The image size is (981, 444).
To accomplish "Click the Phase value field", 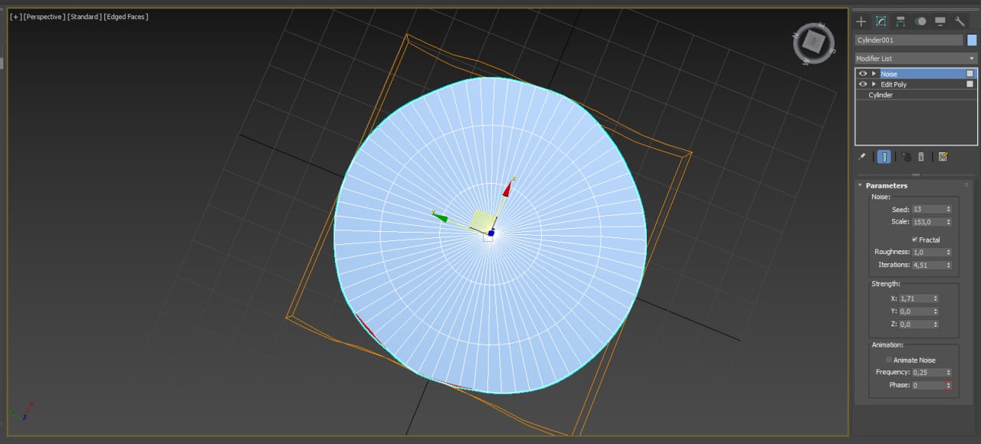I will pyautogui.click(x=928, y=385).
